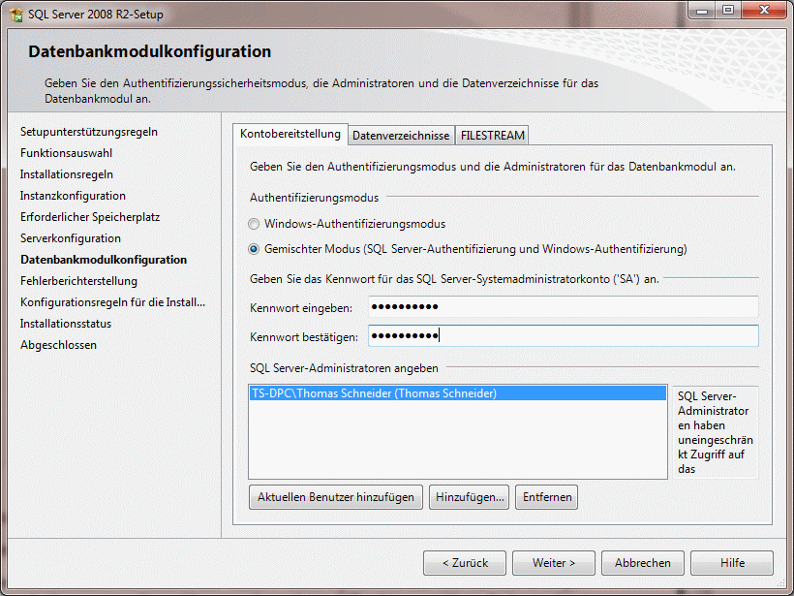Click the Kennwort eingeben field

click(x=564, y=306)
